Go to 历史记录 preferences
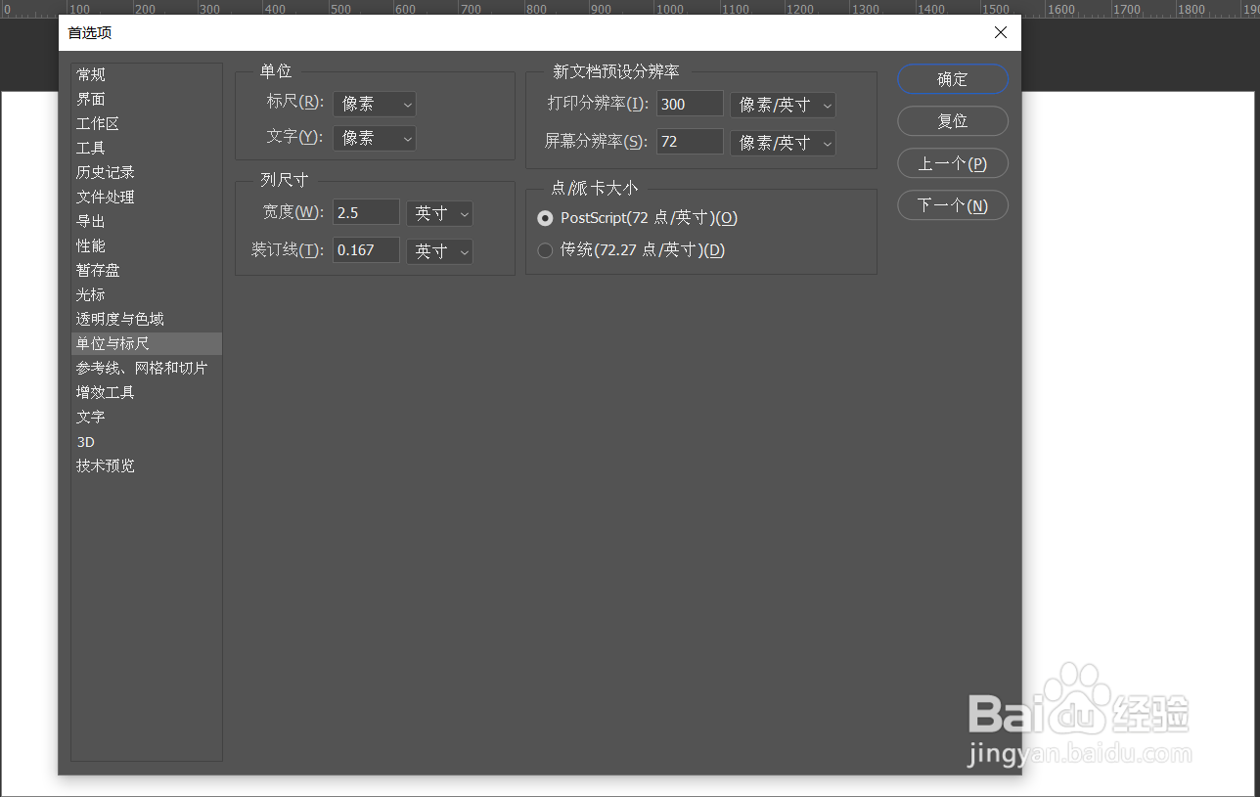This screenshot has width=1260, height=797. point(147,172)
